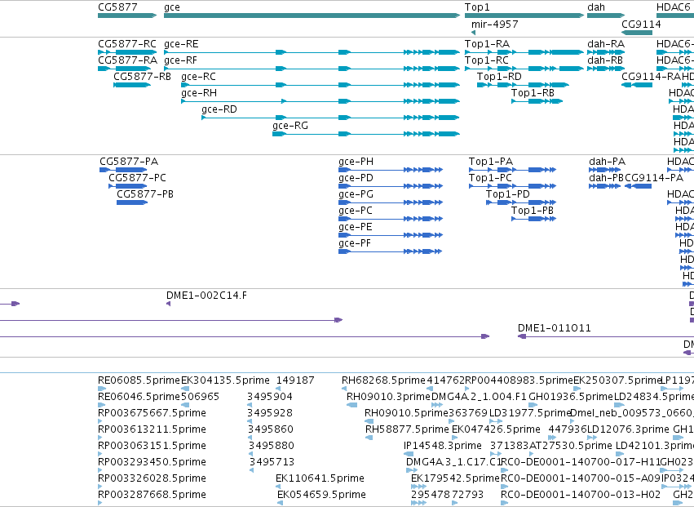The height and width of the screenshot is (507, 694).
Task: Select the 3495904 feature marker
Action: point(250,405)
